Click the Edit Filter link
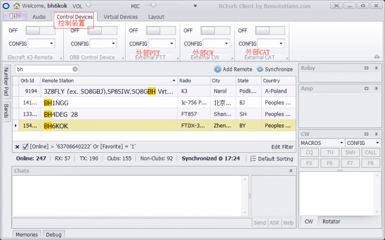The height and width of the screenshot is (240, 385). 282,147
